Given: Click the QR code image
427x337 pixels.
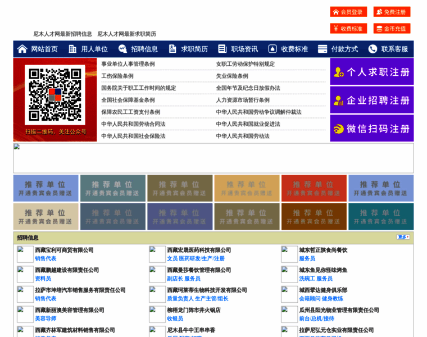Looking at the screenshot, I should pos(55,95).
